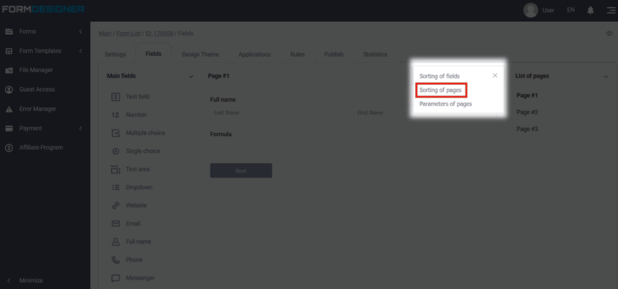Select the Multiple choice checkbox icon
The width and height of the screenshot is (618, 289).
point(116,134)
